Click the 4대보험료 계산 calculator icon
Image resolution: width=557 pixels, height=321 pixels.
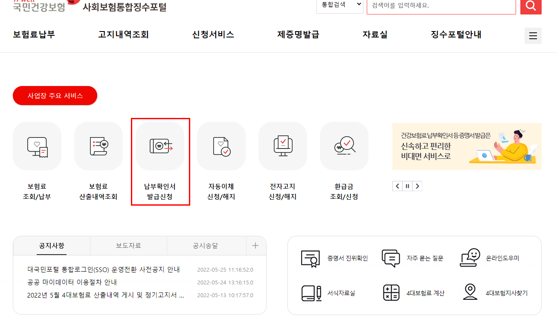391,293
